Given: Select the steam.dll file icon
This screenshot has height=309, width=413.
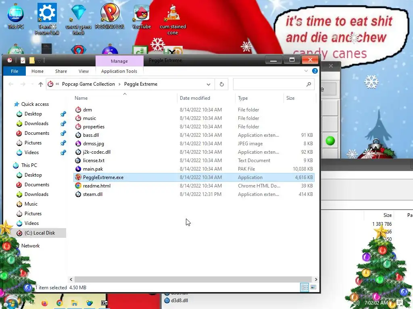Looking at the screenshot, I should click(78, 194).
